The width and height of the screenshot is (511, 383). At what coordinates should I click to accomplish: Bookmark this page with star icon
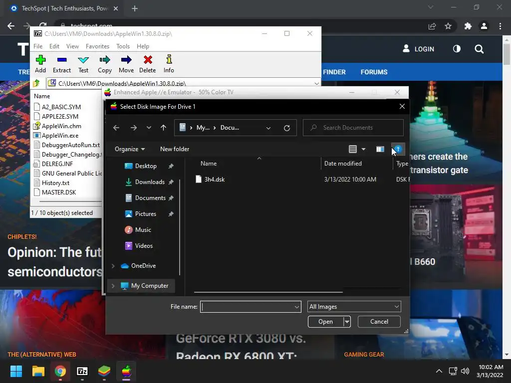pyautogui.click(x=448, y=26)
